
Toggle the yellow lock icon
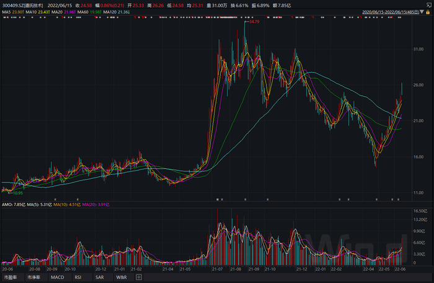point(428,12)
